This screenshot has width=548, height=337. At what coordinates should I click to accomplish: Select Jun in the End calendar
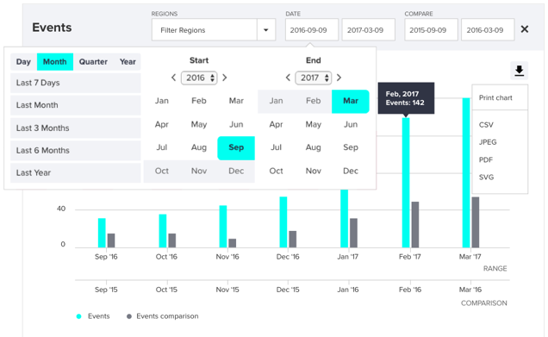(351, 124)
